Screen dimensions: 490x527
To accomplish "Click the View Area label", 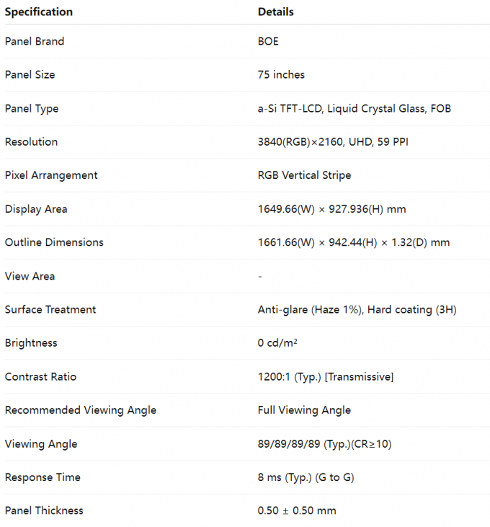I will pos(30,276).
